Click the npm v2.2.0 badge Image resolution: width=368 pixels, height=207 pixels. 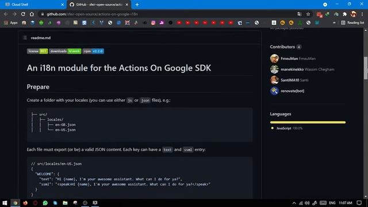click(93, 51)
